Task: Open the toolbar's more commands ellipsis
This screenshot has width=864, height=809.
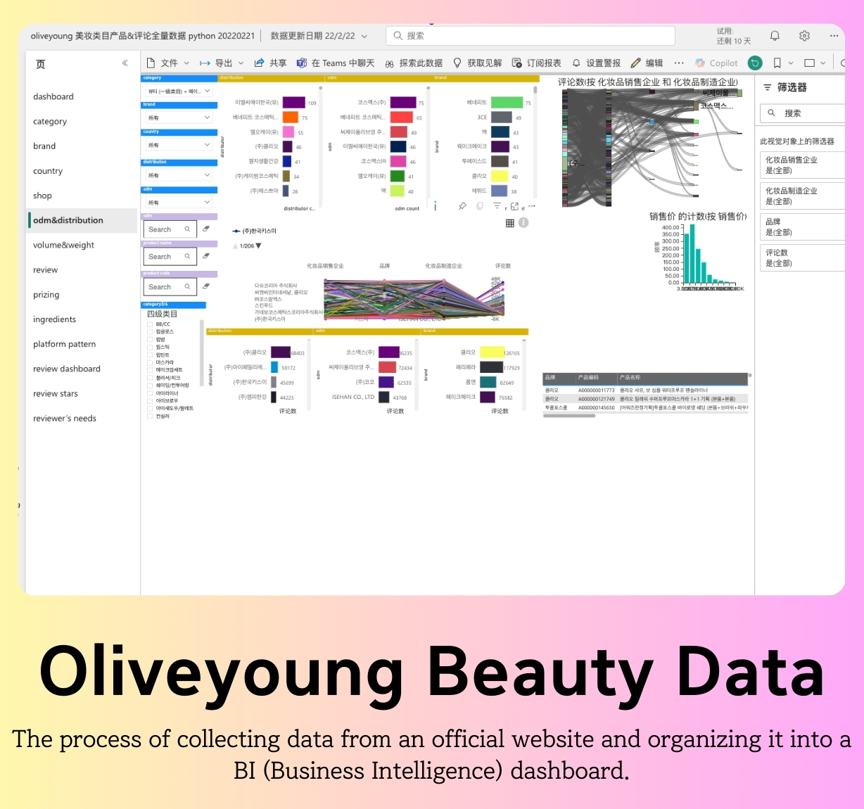Action: [678, 63]
